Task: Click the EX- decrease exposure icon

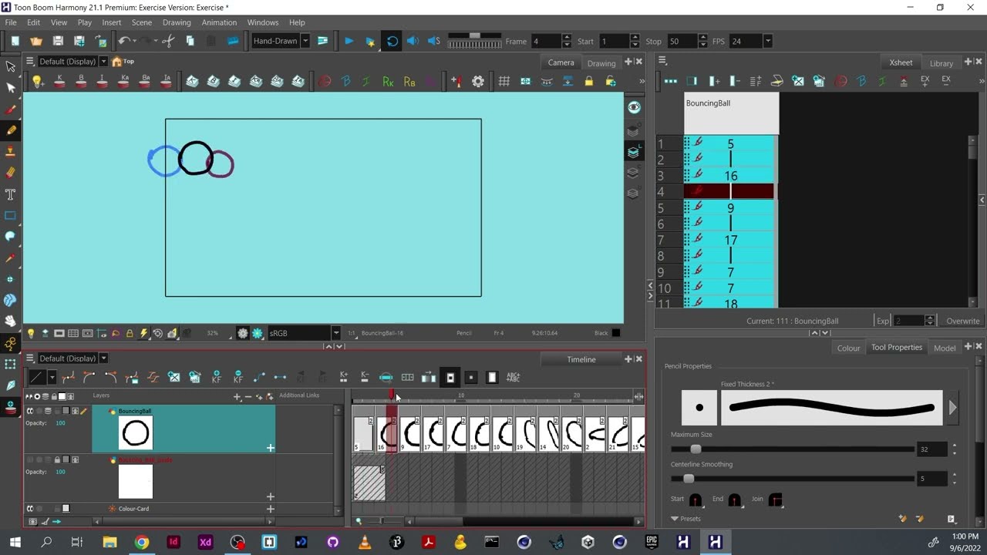Action: pyautogui.click(x=946, y=81)
